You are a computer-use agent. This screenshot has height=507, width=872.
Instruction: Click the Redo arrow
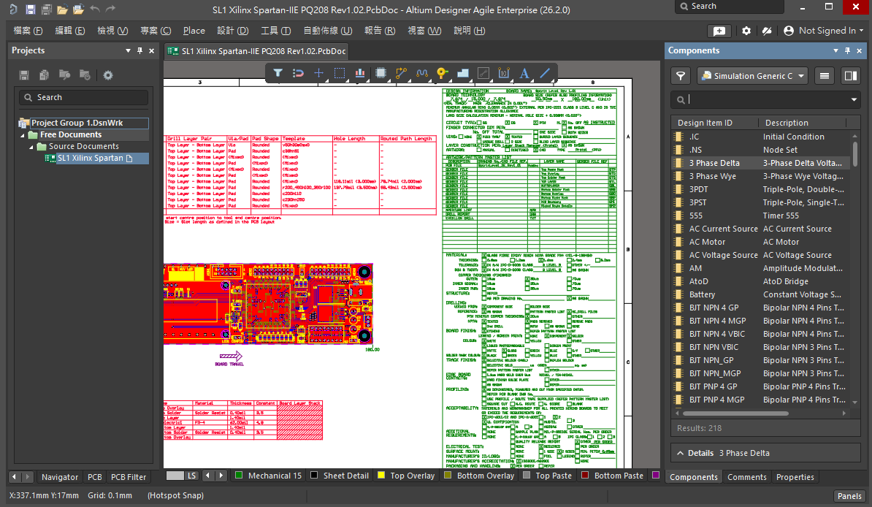click(x=111, y=9)
